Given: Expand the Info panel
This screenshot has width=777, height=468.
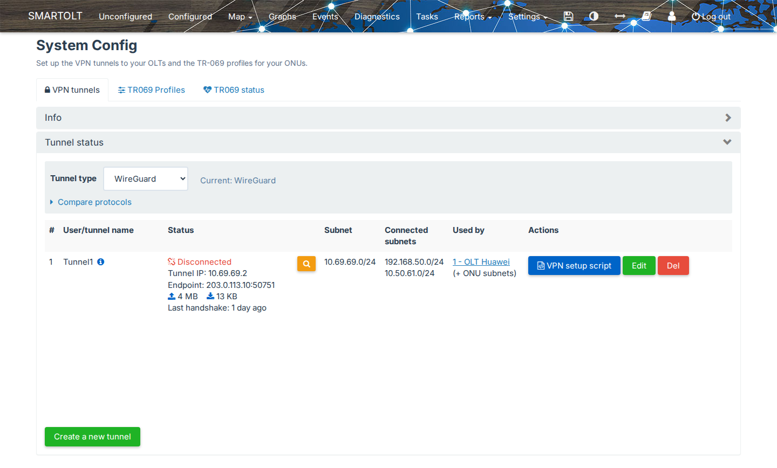Looking at the screenshot, I should [x=388, y=118].
